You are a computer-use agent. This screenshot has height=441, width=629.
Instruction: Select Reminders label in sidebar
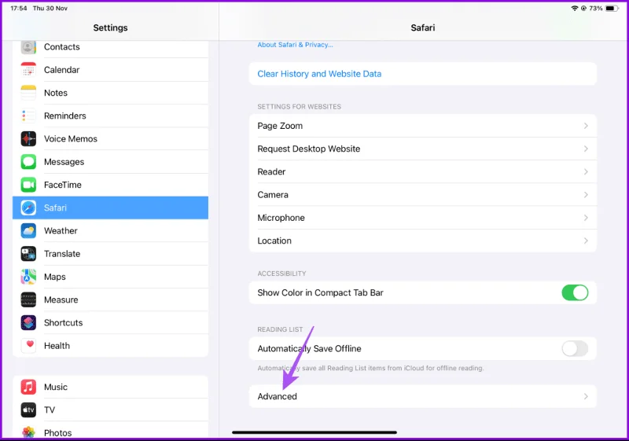[65, 116]
